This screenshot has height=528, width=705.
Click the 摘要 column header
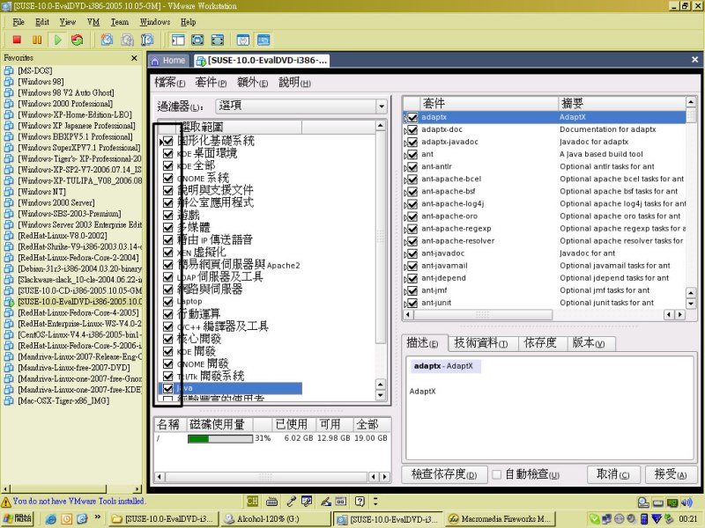pyautogui.click(x=621, y=104)
